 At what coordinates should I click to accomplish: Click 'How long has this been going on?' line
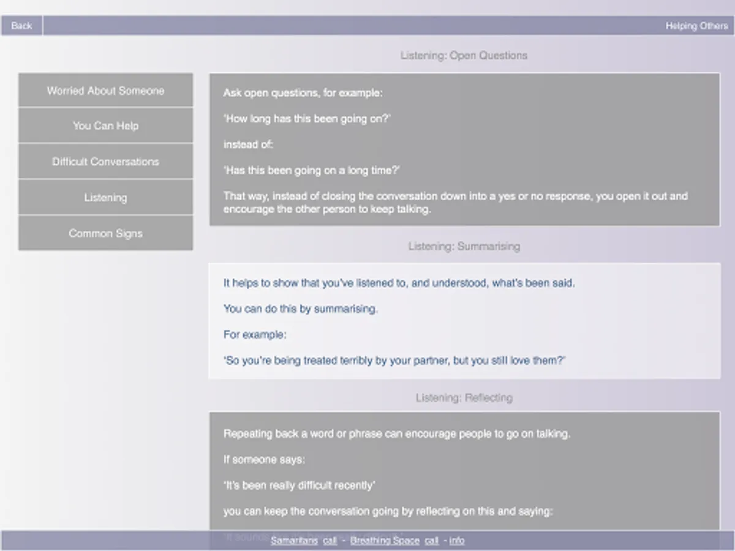click(x=307, y=119)
